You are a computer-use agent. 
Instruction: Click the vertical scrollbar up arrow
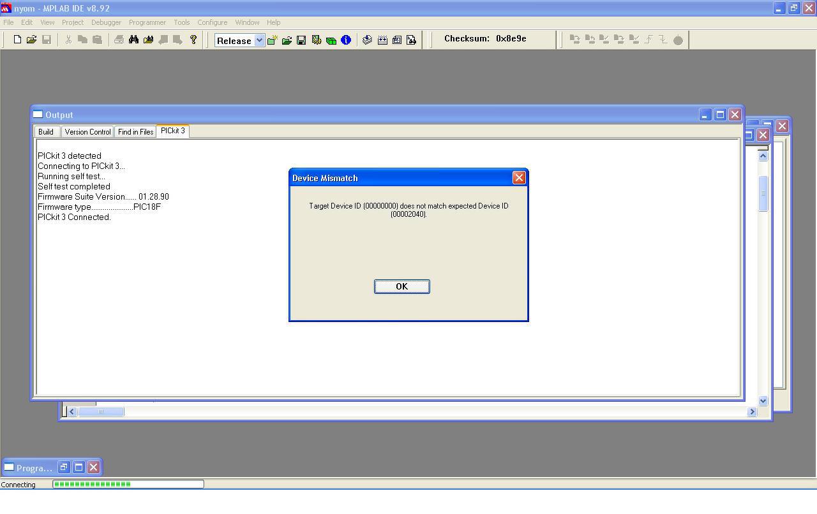click(x=763, y=156)
